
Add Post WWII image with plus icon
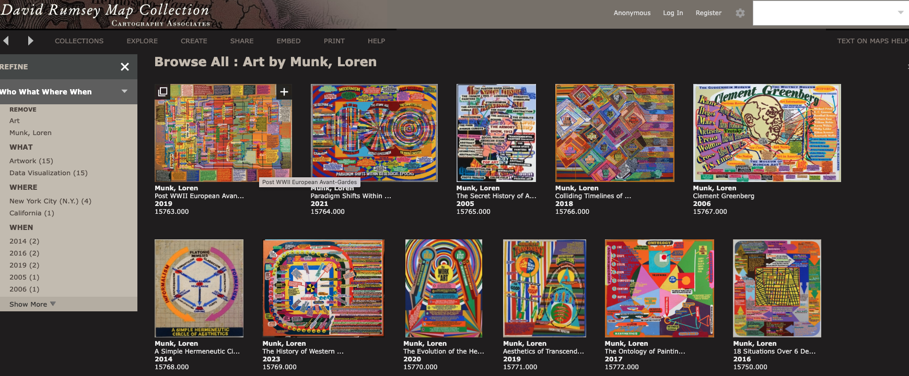click(284, 92)
